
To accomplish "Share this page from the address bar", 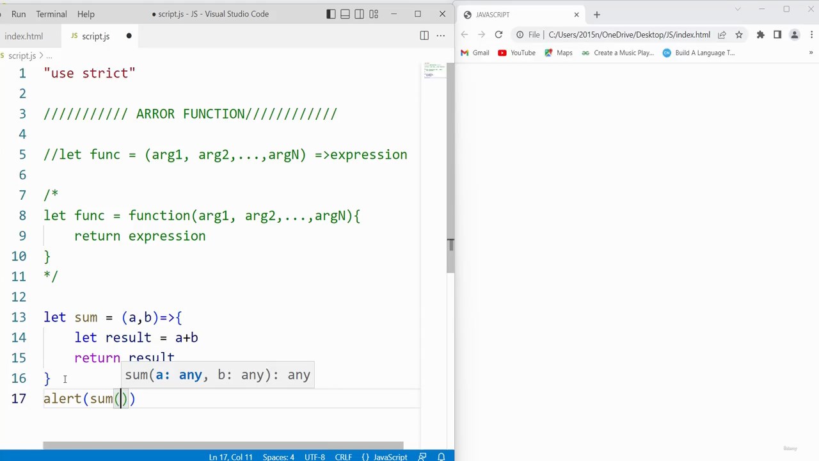I will (722, 35).
